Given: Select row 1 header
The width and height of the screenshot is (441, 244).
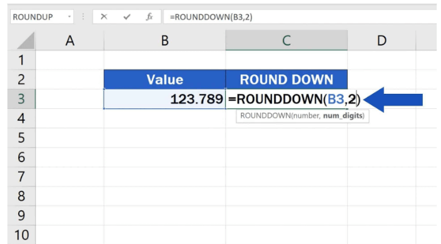Looking at the screenshot, I should click(21, 60).
